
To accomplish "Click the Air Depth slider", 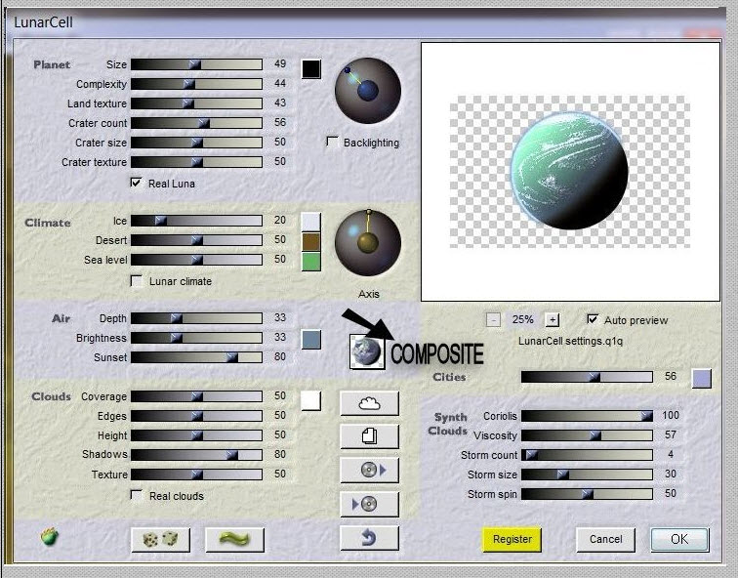I will point(196,318).
